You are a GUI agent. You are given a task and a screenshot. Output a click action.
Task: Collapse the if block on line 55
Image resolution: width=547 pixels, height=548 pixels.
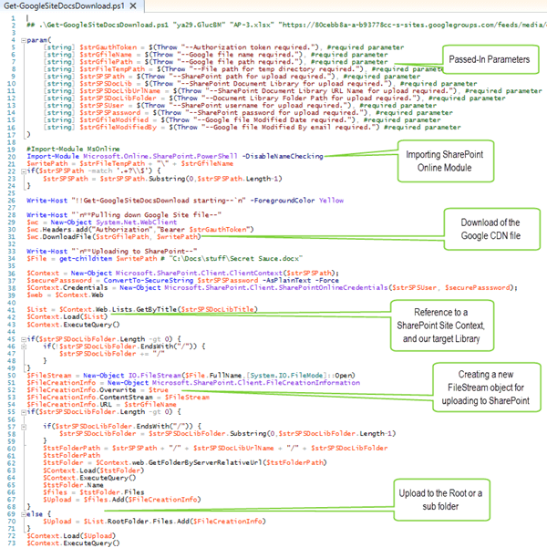[21, 411]
